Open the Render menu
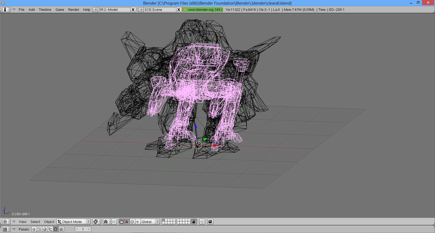435x233 pixels. [x=73, y=9]
